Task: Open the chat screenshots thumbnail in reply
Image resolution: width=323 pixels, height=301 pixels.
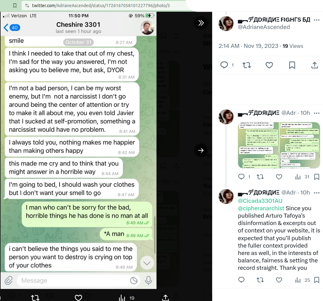Action: click(279, 145)
